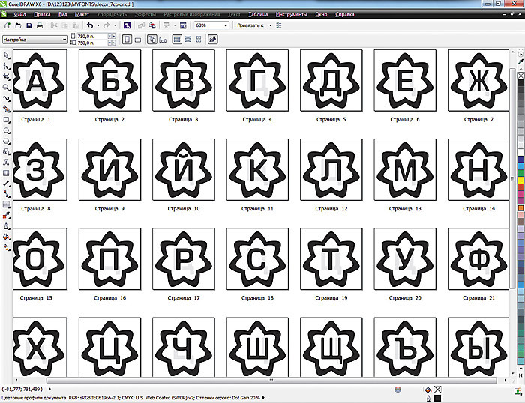Select the Ellipse tool
The height and width of the screenshot is (403, 525).
click(x=6, y=130)
